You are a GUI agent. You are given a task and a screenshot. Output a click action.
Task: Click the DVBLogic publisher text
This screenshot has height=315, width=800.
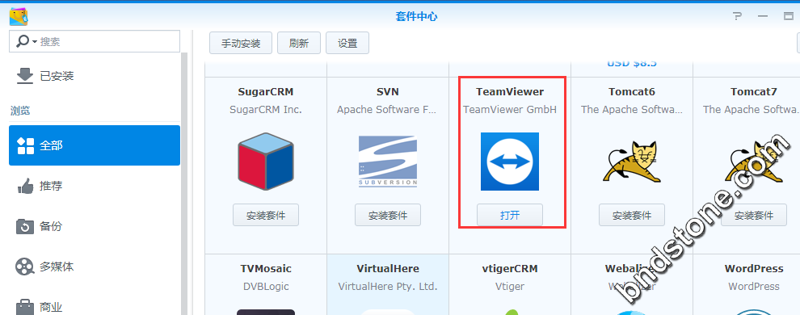[266, 287]
